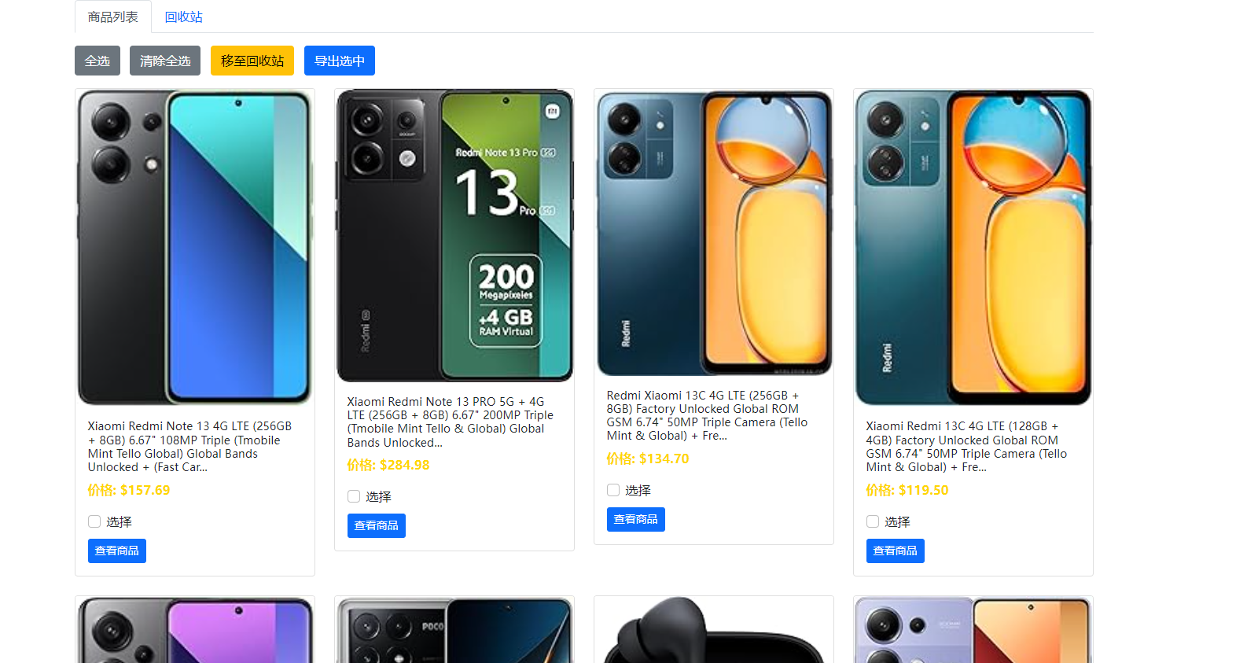Open the Redmi Note 13 Pro 200 Megapixels image
This screenshot has height=663, width=1258.
454,235
